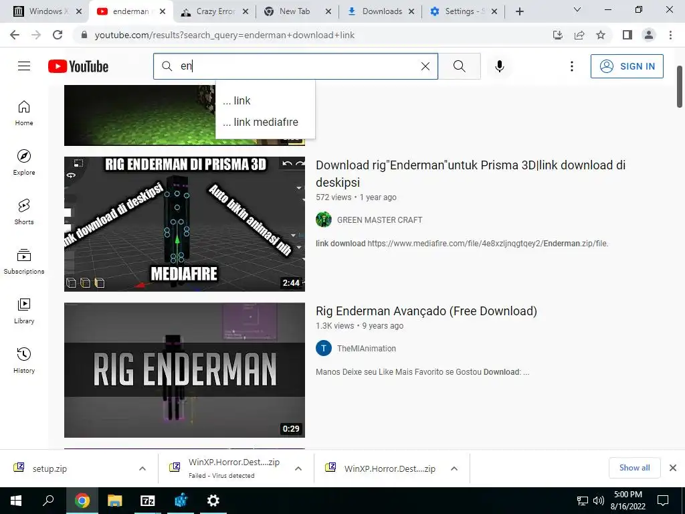Open File Explorer from the taskbar
This screenshot has height=514, width=685.
115,501
